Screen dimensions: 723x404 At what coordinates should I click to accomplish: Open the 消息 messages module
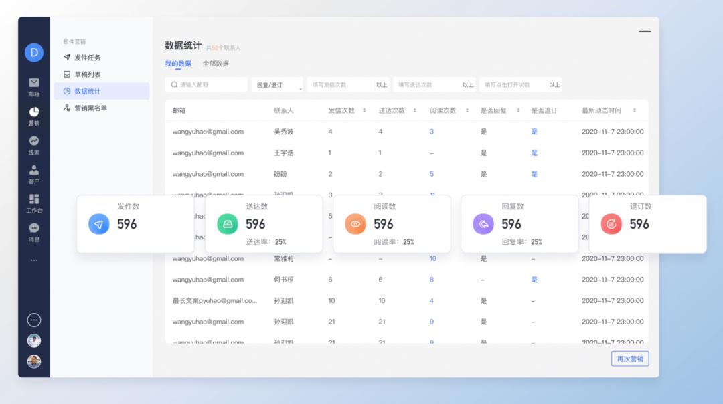tap(33, 233)
